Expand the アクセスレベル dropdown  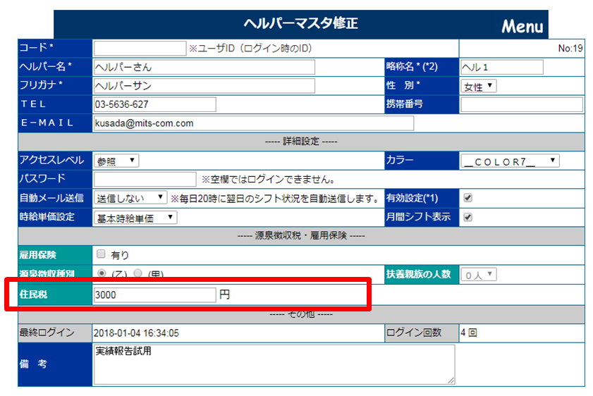pos(116,161)
